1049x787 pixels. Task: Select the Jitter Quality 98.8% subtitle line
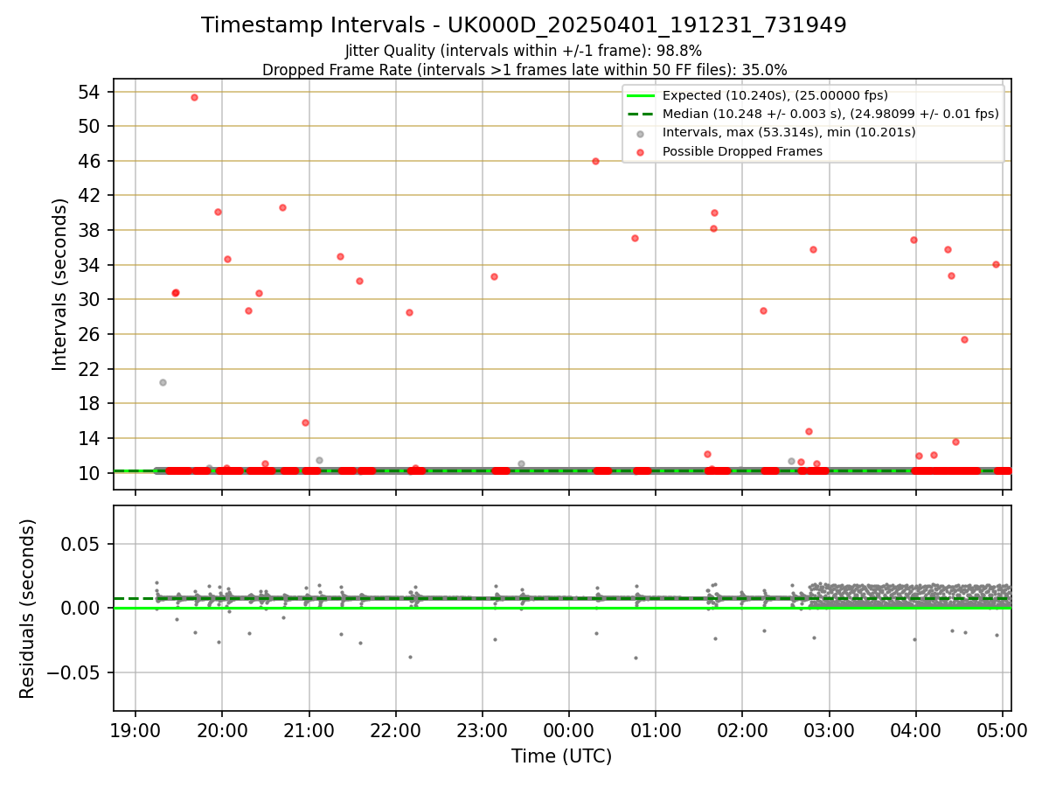524,51
